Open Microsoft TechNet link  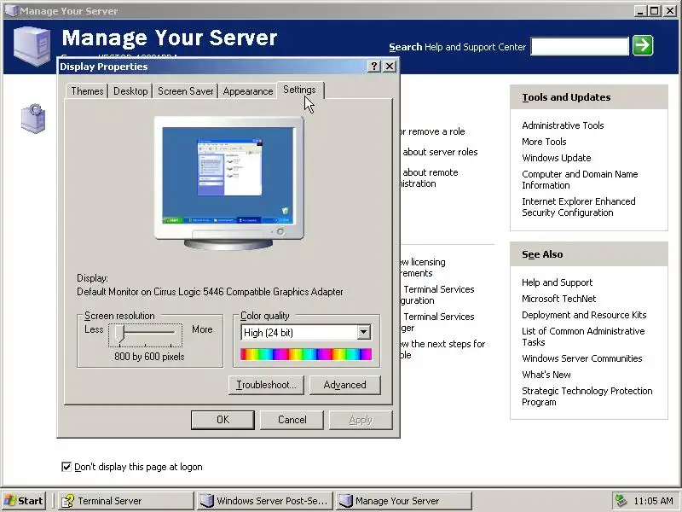pos(559,299)
